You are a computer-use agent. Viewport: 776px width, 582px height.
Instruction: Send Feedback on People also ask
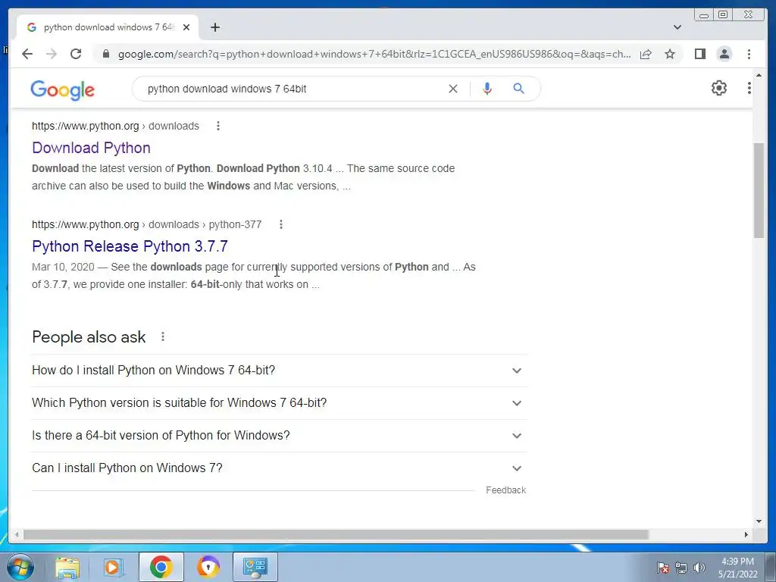(505, 490)
